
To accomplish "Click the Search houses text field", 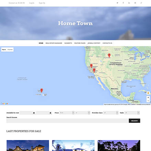I will click(67, 121).
